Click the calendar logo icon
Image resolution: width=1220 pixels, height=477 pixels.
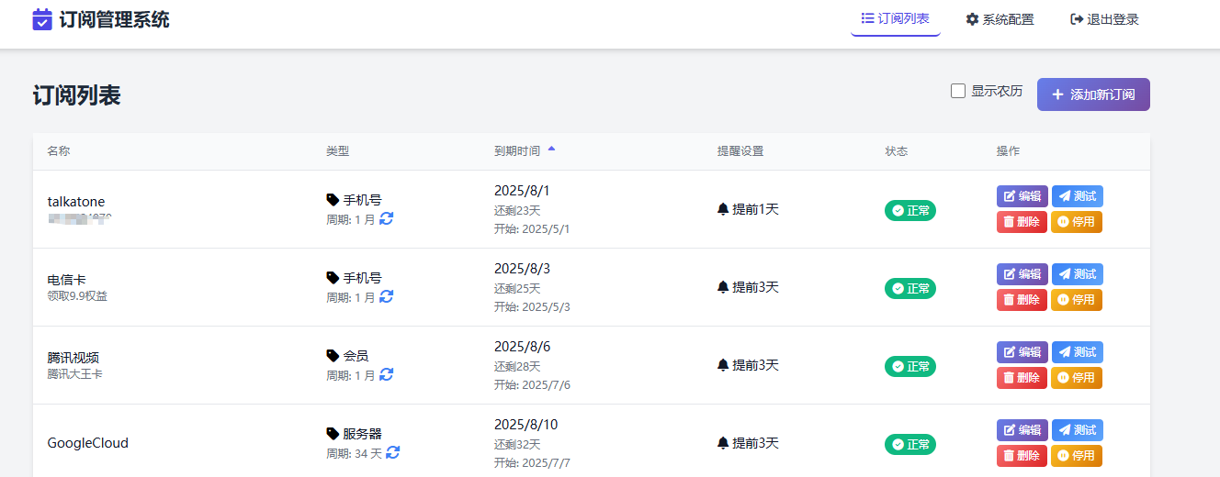click(x=42, y=19)
